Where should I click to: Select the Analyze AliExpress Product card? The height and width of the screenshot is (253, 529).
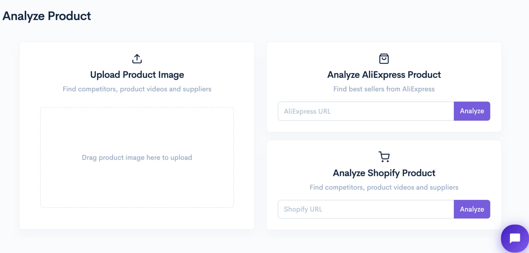(x=384, y=87)
